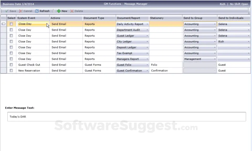Open the Guest Ledger document dropdown

point(147,36)
